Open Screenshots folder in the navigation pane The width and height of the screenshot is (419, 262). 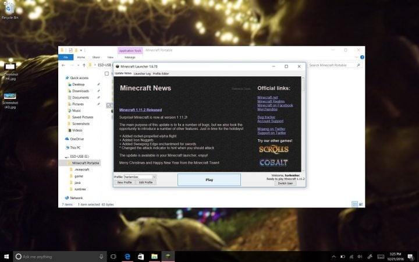pos(81,124)
